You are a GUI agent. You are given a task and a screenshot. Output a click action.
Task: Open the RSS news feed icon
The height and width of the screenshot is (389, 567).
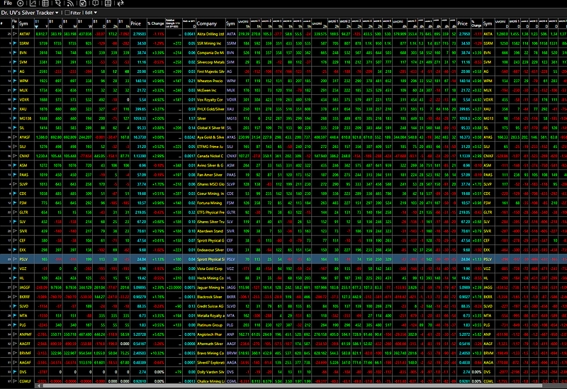(70, 4)
